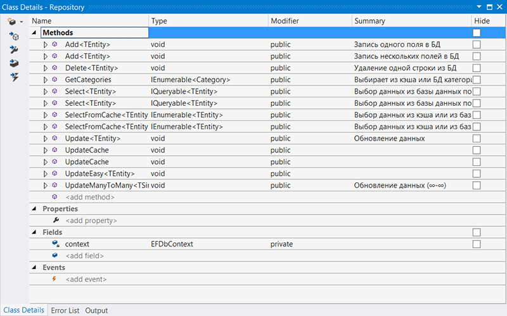This screenshot has height=316, width=507.
Task: Toggle Hide checkbox for GetCategories
Action: [x=477, y=80]
